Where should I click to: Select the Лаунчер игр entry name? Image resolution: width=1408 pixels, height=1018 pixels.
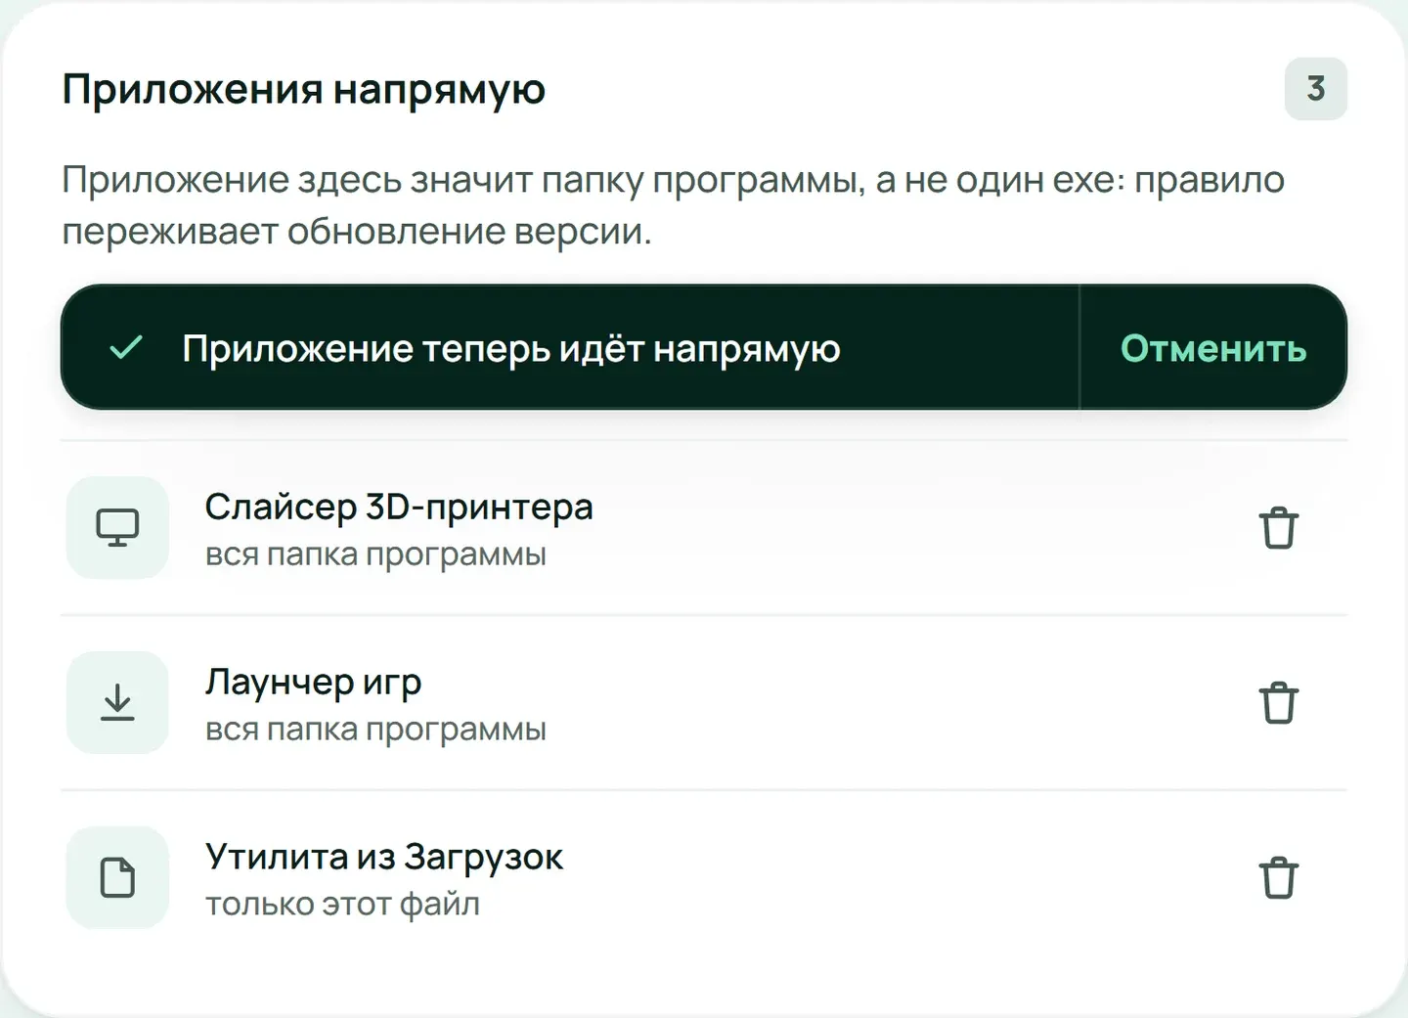pyautogui.click(x=313, y=682)
